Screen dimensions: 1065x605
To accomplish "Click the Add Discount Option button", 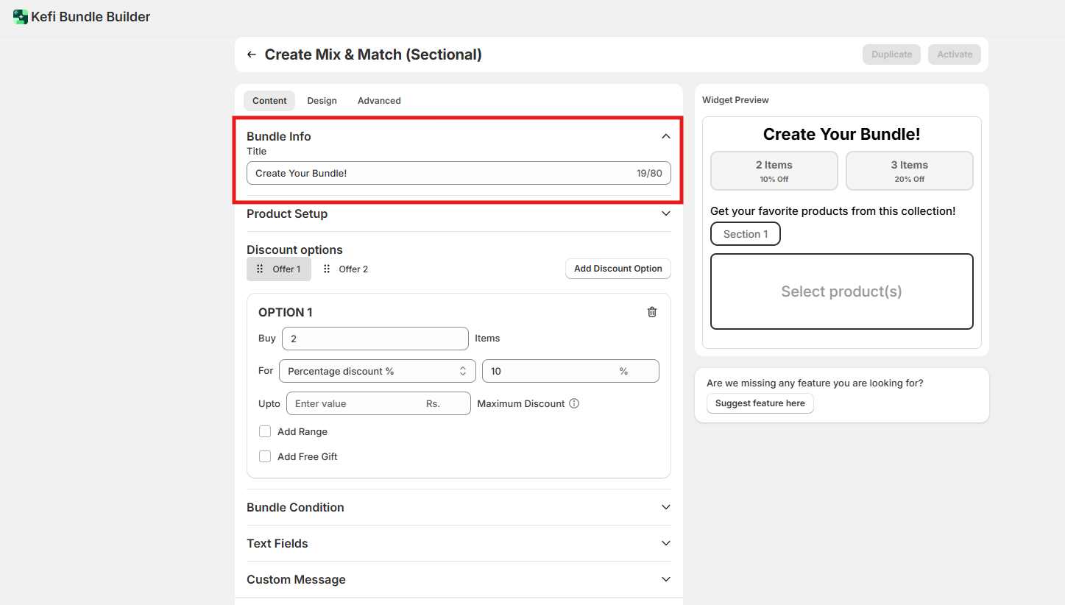I will [x=618, y=269].
